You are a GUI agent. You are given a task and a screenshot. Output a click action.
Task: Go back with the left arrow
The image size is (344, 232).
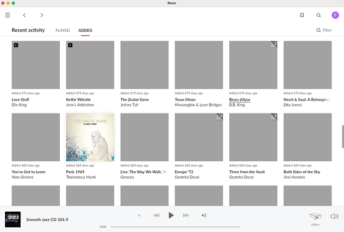pyautogui.click(x=24, y=15)
